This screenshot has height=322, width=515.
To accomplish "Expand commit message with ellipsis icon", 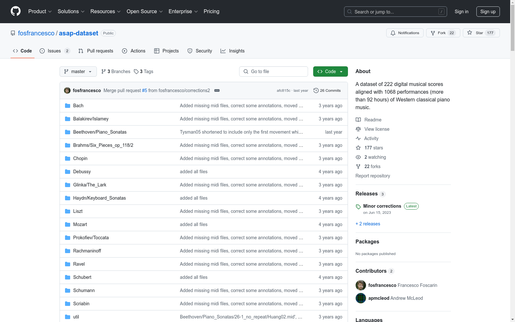I will (x=217, y=90).
